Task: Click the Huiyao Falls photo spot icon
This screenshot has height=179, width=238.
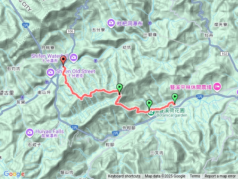Action: click(30, 133)
